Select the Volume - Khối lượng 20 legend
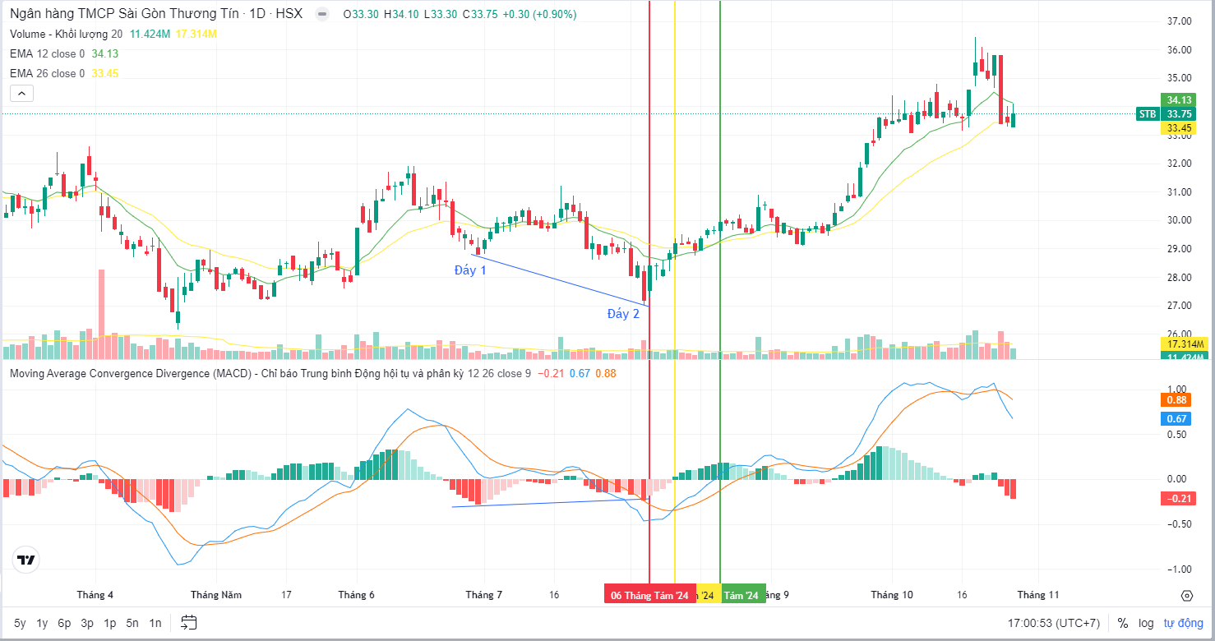1215x641 pixels. (x=67, y=34)
